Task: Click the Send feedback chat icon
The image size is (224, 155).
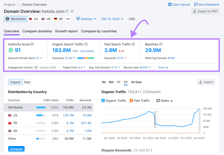Action: pos(196,4)
